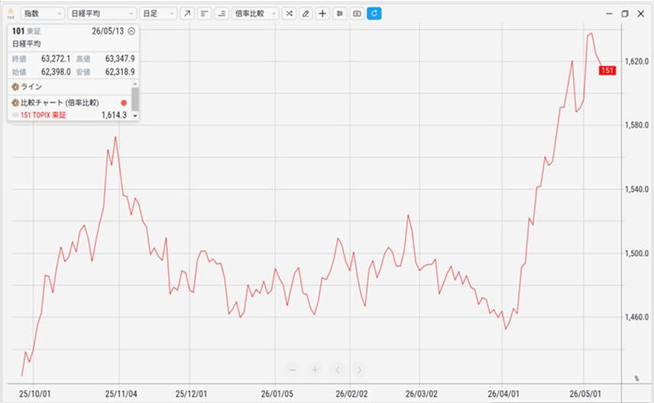Image resolution: width=654 pixels, height=403 pixels.
Task: Click the 比較チャート (倍率比較) label
Action: point(60,102)
